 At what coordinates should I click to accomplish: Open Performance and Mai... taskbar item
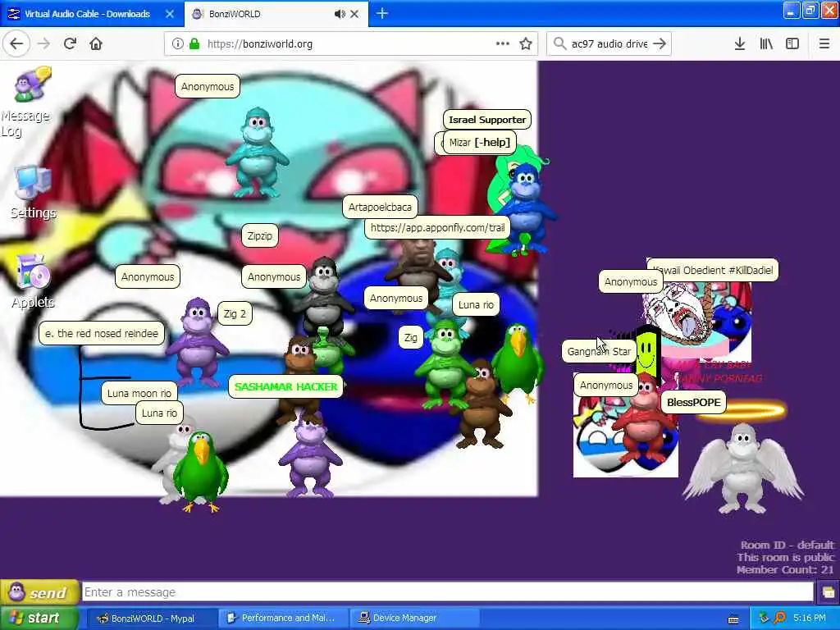tap(283, 619)
